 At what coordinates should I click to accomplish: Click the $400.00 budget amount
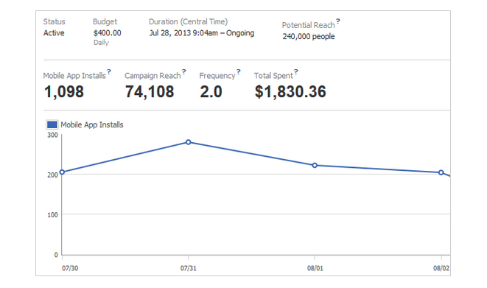tap(108, 33)
